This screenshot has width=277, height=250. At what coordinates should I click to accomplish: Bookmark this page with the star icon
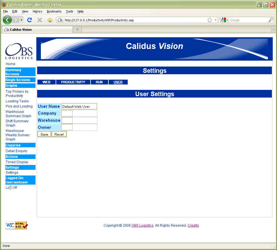210,20
